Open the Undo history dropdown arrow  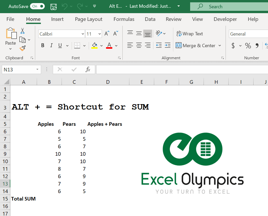(71, 6)
